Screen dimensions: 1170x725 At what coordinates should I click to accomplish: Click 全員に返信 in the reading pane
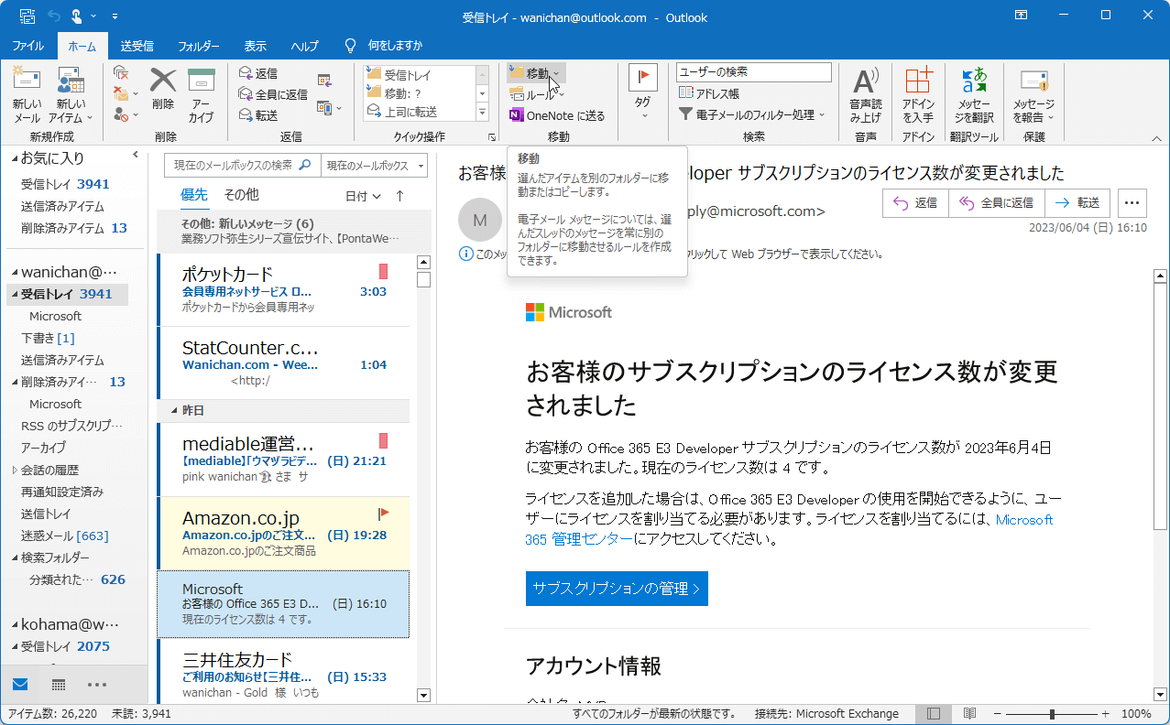point(995,203)
